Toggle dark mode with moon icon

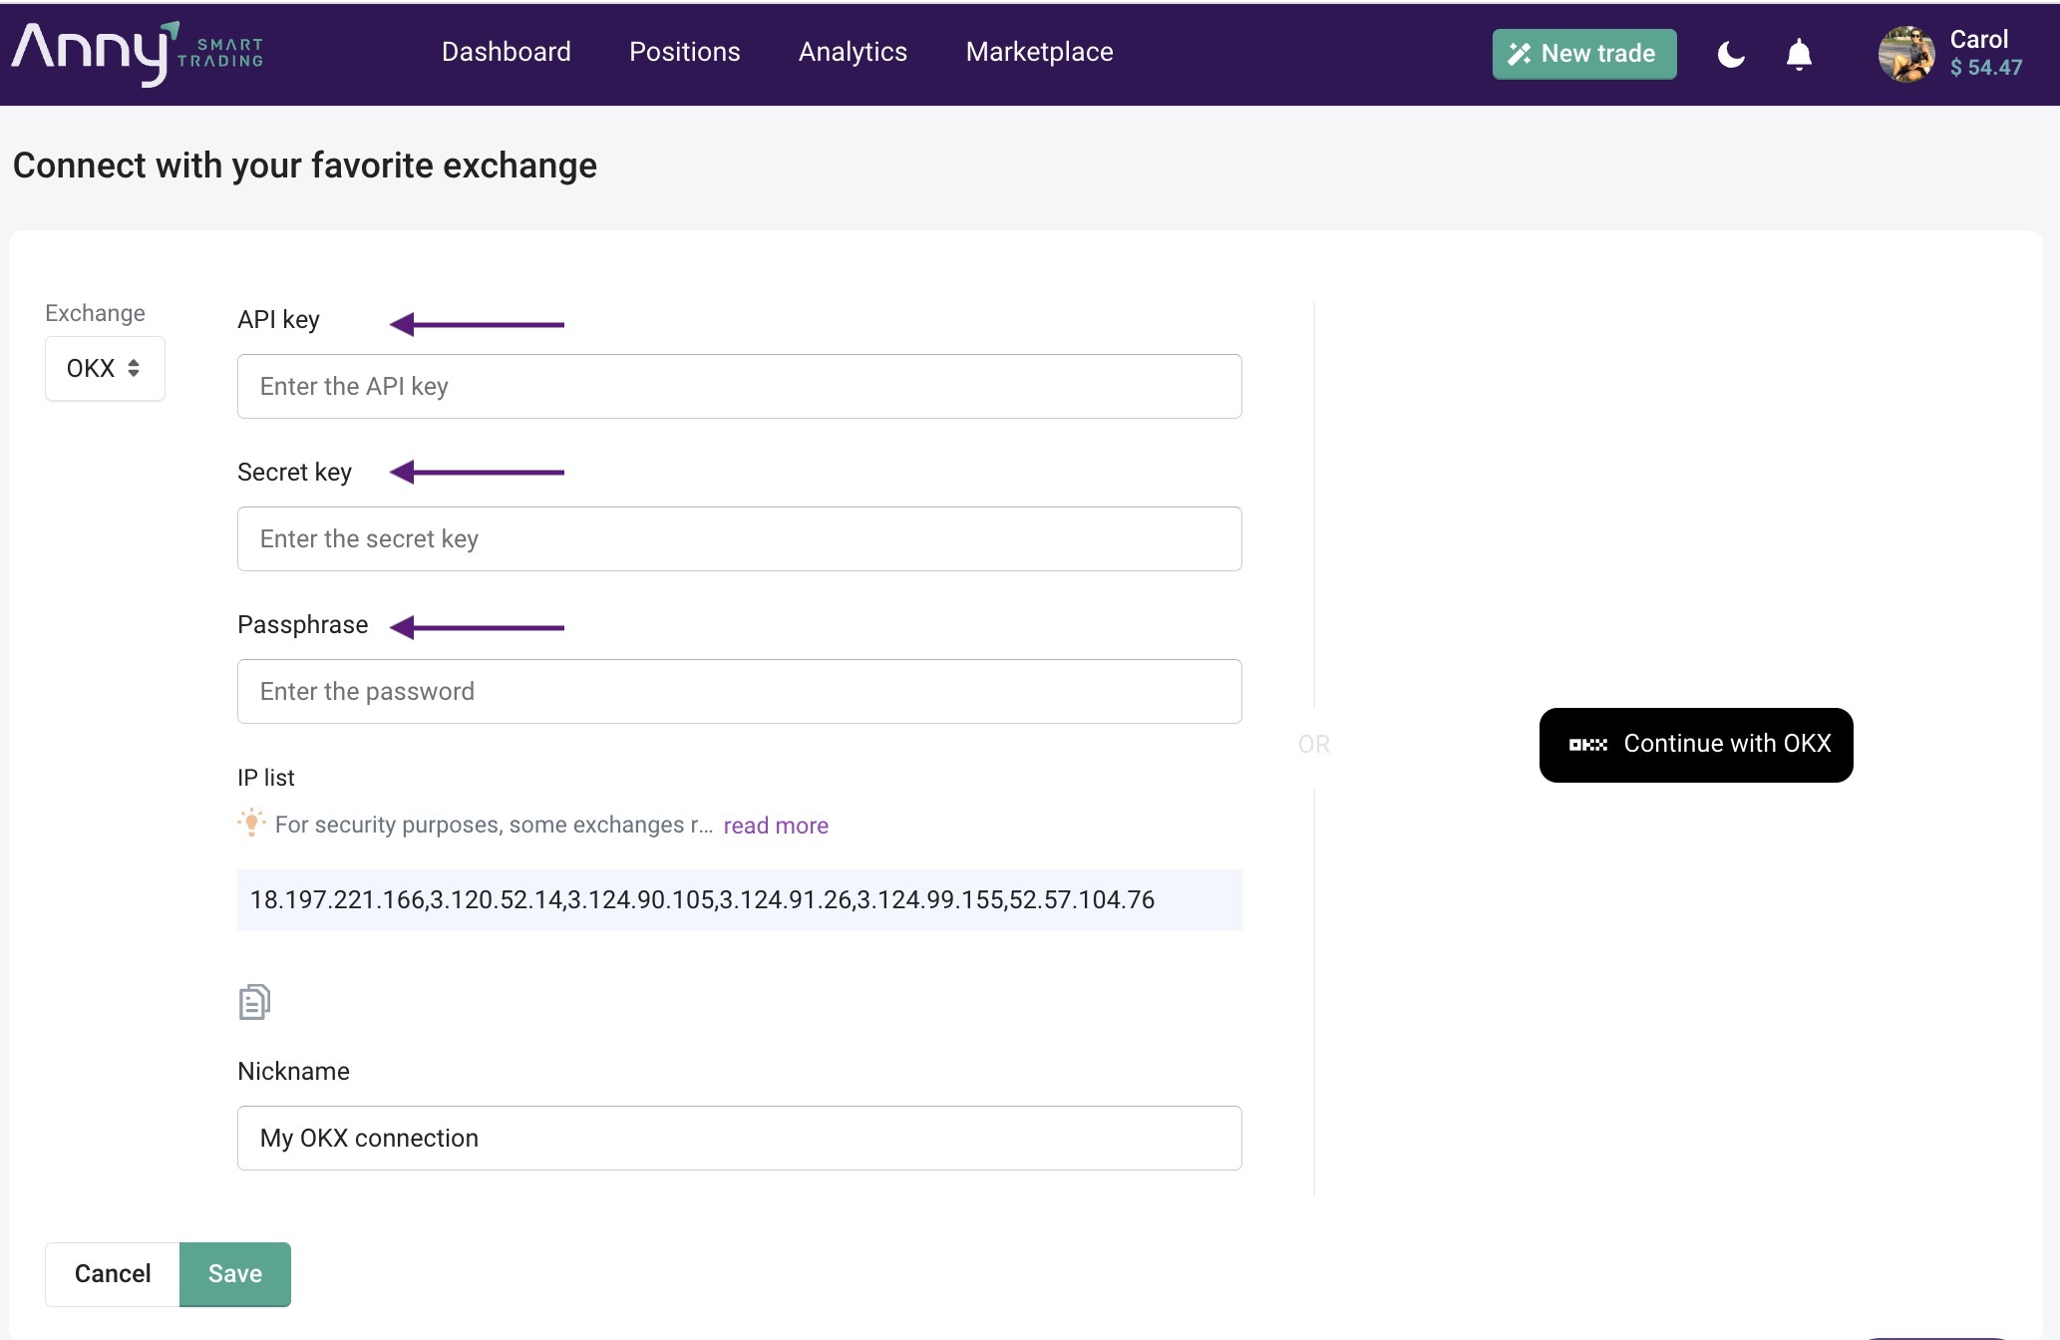(x=1731, y=54)
